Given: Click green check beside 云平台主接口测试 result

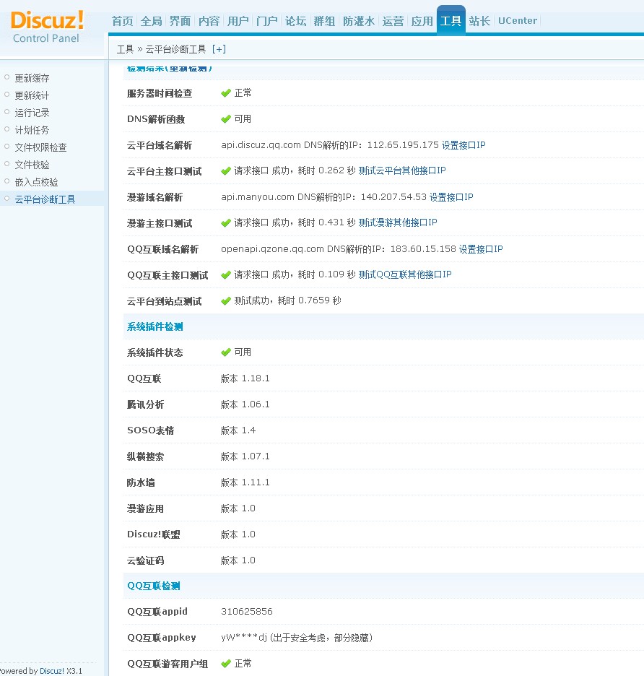Looking at the screenshot, I should pos(226,171).
